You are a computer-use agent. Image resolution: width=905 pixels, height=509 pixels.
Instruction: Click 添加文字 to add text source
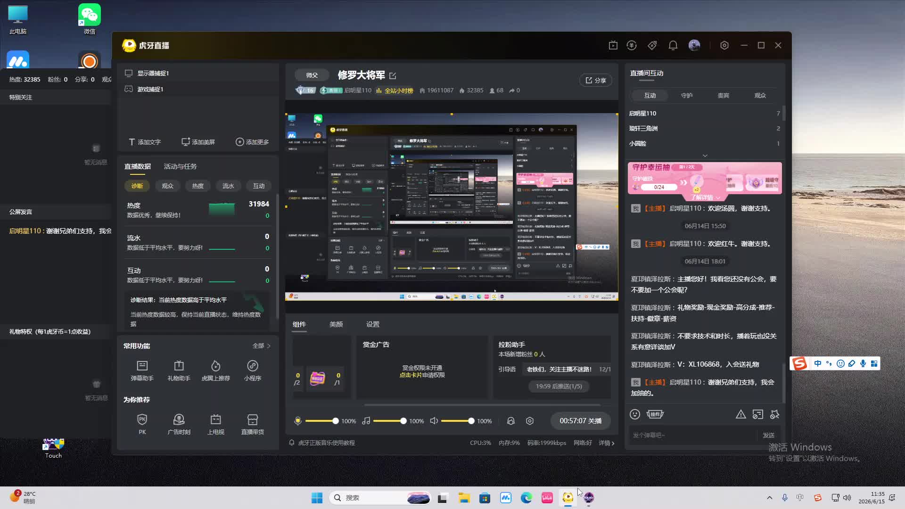[145, 142]
